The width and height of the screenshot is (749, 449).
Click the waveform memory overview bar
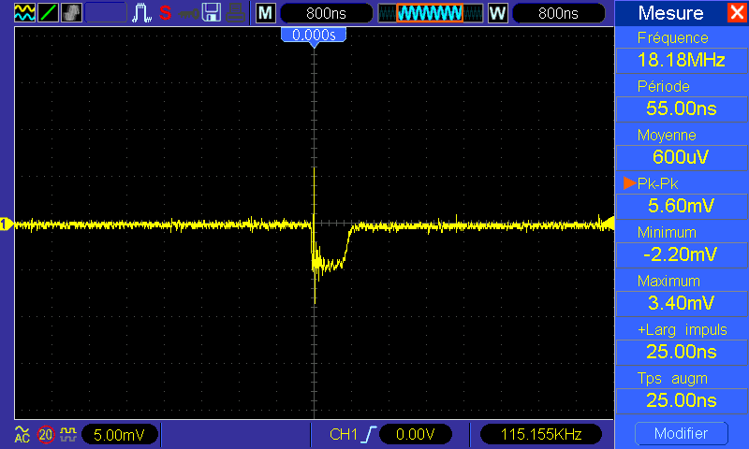pos(430,13)
